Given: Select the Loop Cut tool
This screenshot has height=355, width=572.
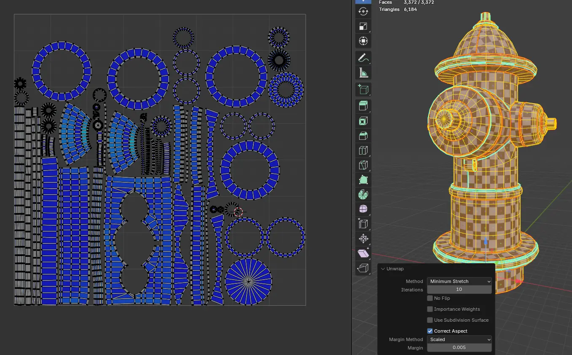Looking at the screenshot, I should click(x=363, y=150).
